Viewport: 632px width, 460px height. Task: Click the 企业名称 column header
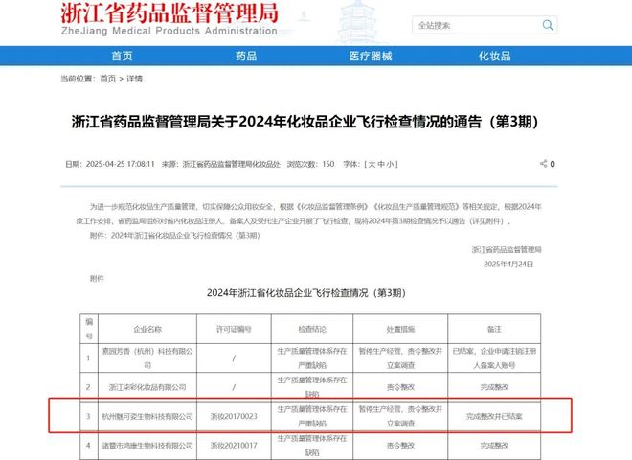[x=147, y=329]
